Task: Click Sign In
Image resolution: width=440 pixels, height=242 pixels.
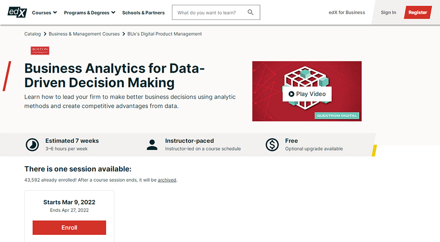Action: [x=388, y=12]
